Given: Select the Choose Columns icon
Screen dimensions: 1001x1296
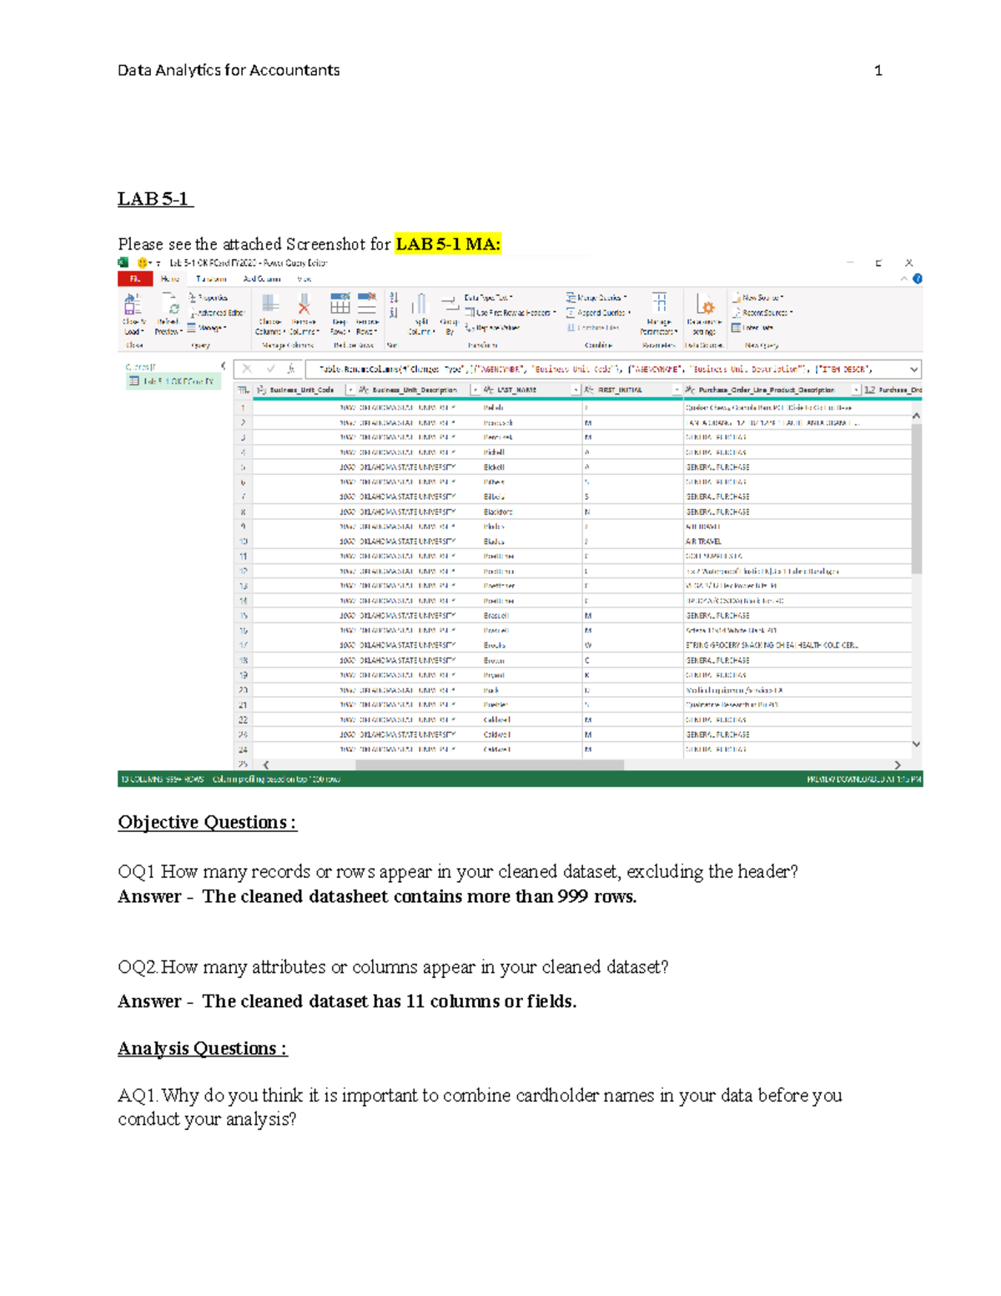Looking at the screenshot, I should click(270, 313).
